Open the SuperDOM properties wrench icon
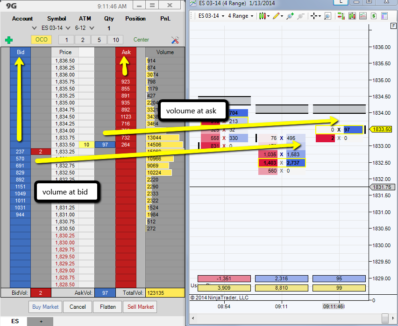This screenshot has height=326, width=398. (x=175, y=40)
